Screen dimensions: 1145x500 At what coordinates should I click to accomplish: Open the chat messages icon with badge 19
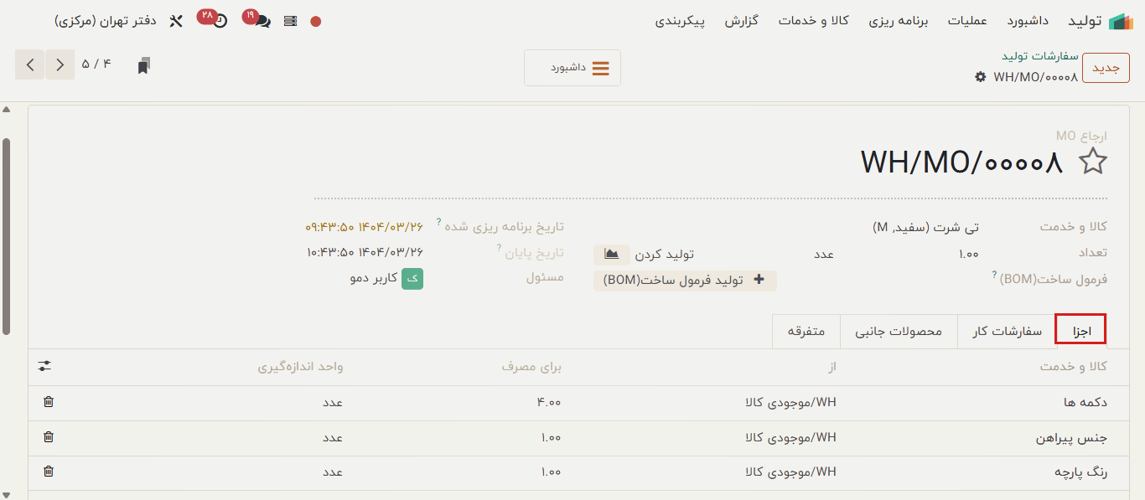point(262,21)
